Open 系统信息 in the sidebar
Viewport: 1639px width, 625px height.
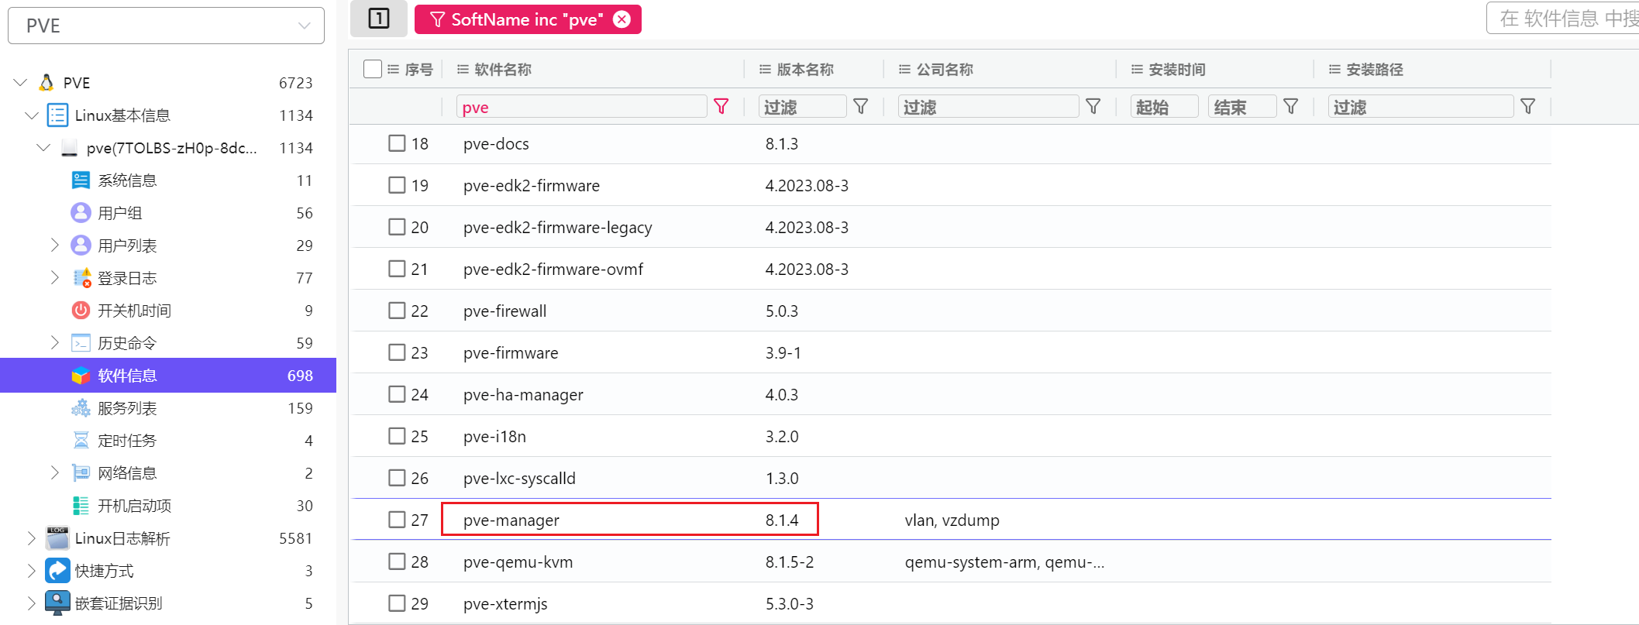point(126,180)
